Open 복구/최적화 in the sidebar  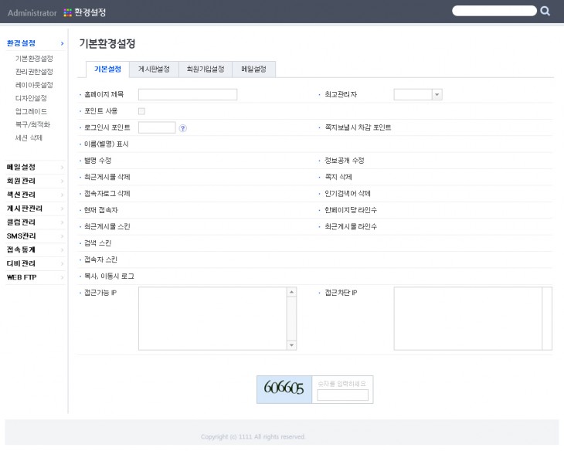click(32, 124)
